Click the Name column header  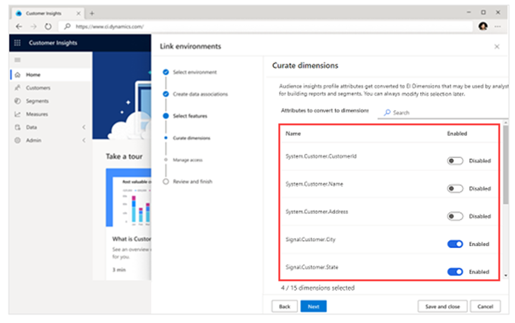293,134
